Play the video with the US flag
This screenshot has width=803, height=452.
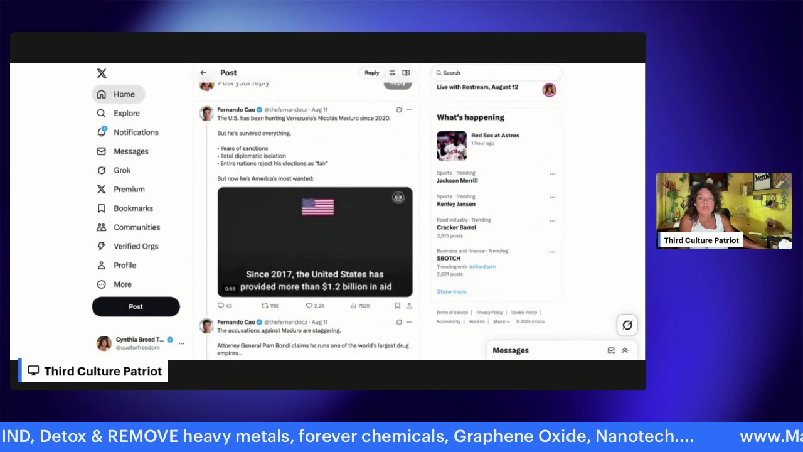pyautogui.click(x=315, y=242)
